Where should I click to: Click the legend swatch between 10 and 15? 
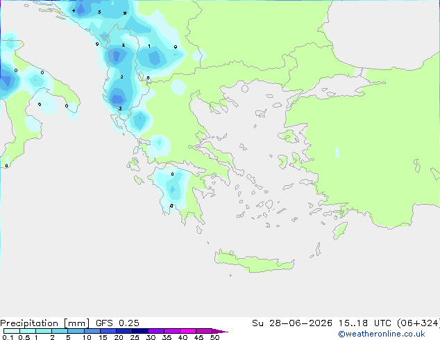pyautogui.click(x=92, y=331)
